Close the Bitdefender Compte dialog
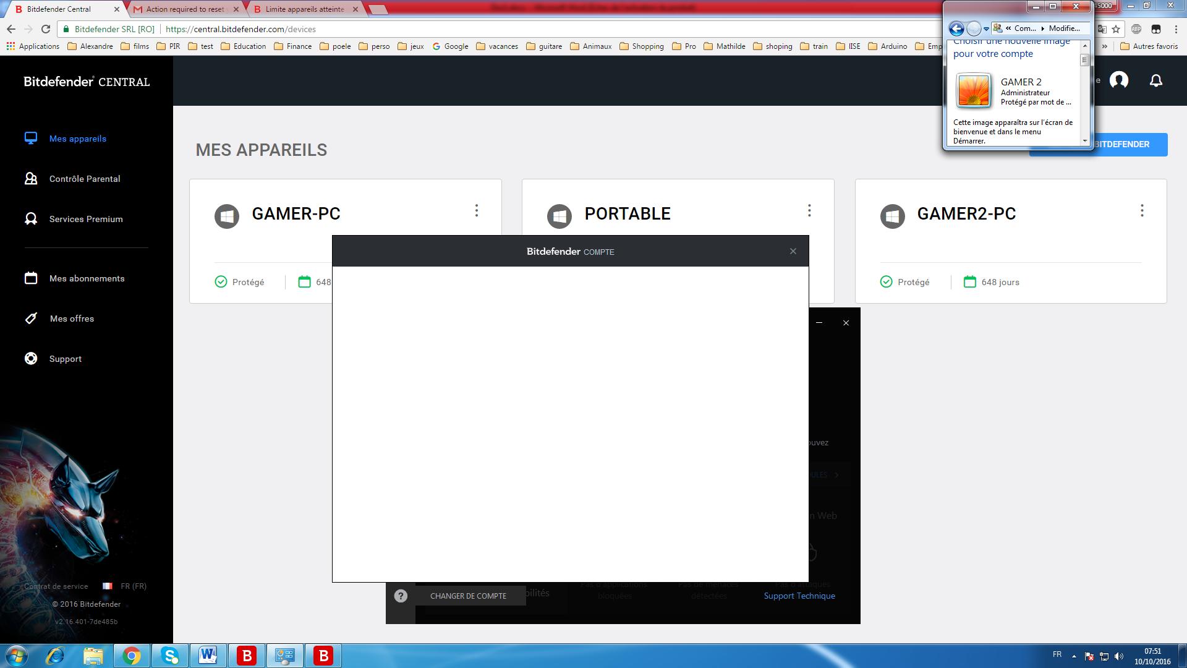The width and height of the screenshot is (1187, 668). (793, 251)
